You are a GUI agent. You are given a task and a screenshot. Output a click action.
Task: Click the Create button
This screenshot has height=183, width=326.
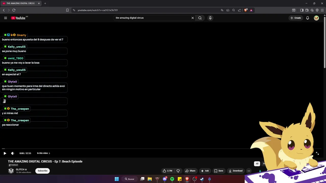tap(295, 18)
